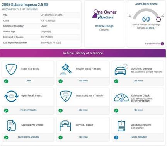Click the Insurance Loss / Transfer label
This screenshot has width=167, height=146.
pyautogui.click(x=90, y=95)
